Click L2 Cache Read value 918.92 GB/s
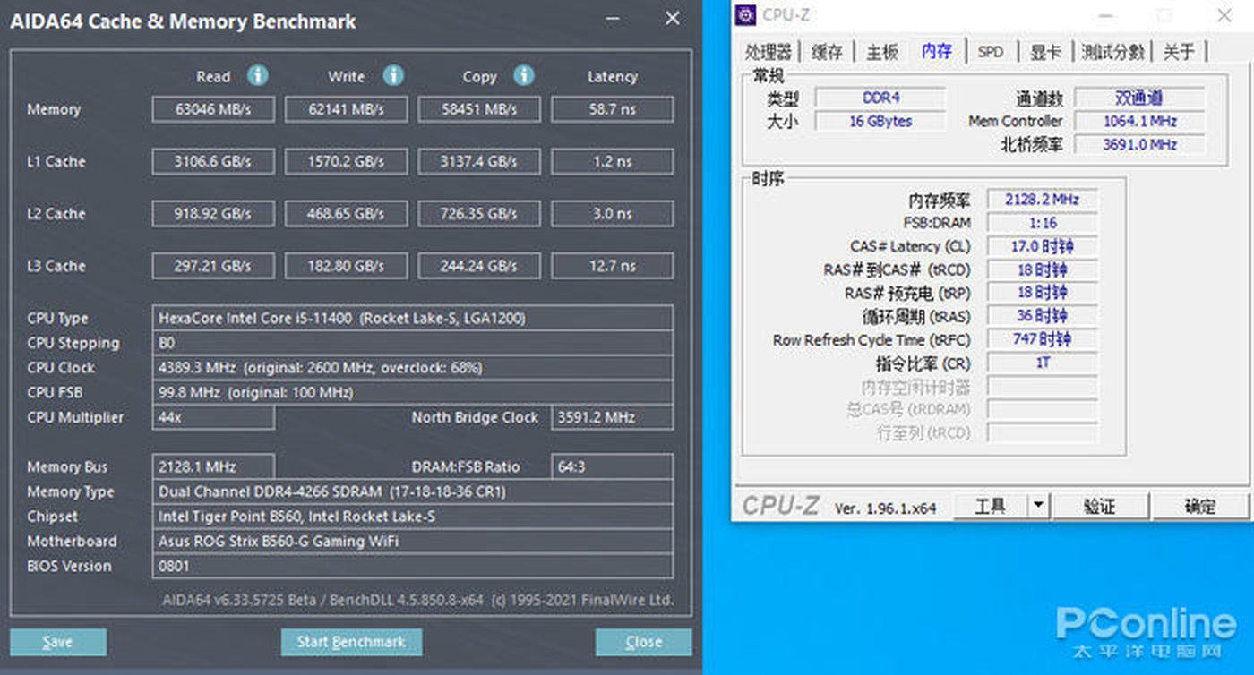 pos(213,214)
